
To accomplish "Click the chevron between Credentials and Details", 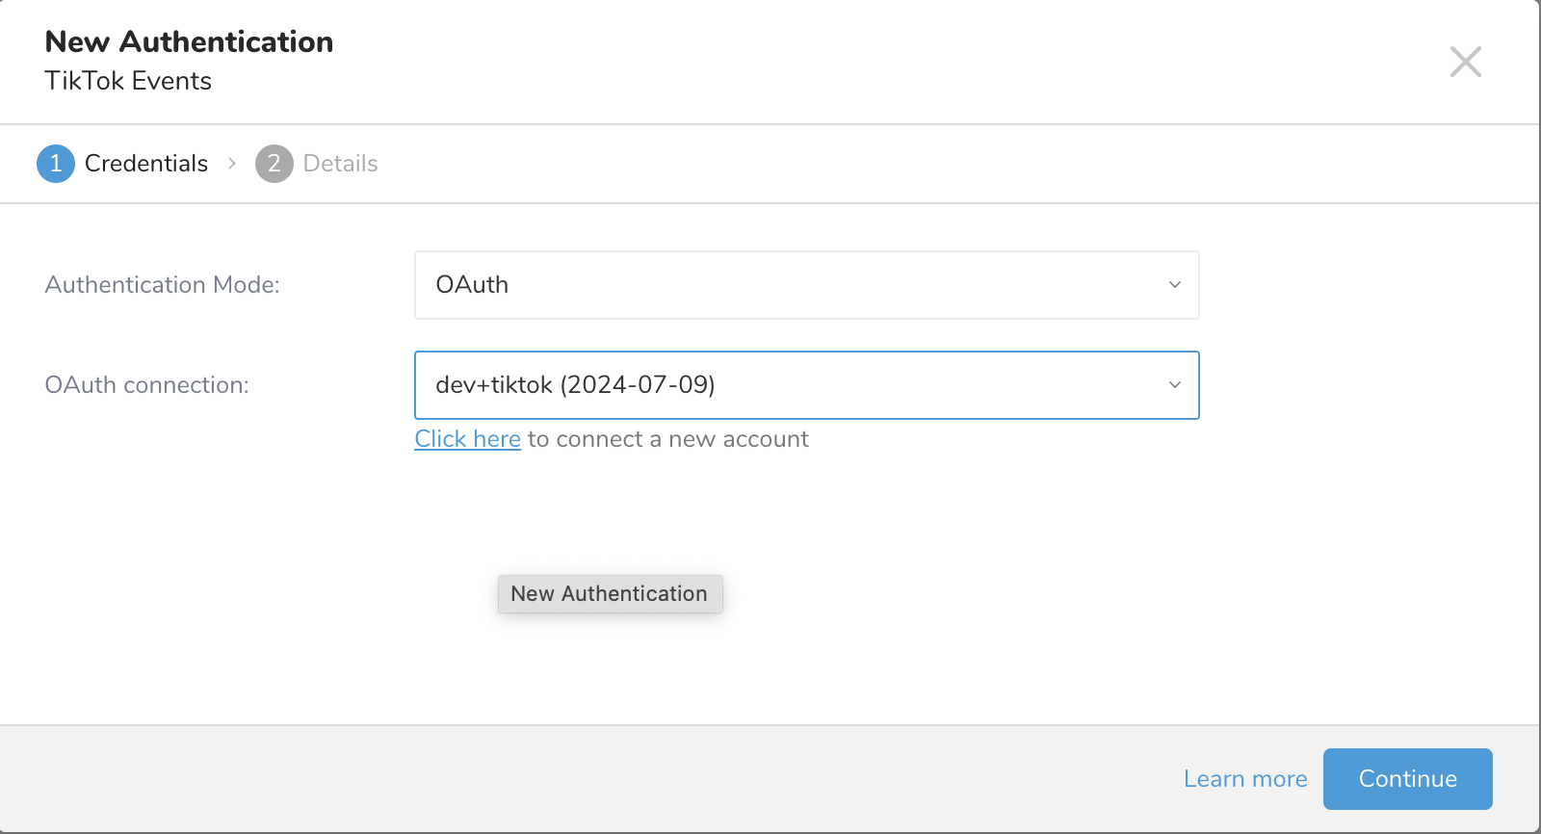I will click(232, 164).
